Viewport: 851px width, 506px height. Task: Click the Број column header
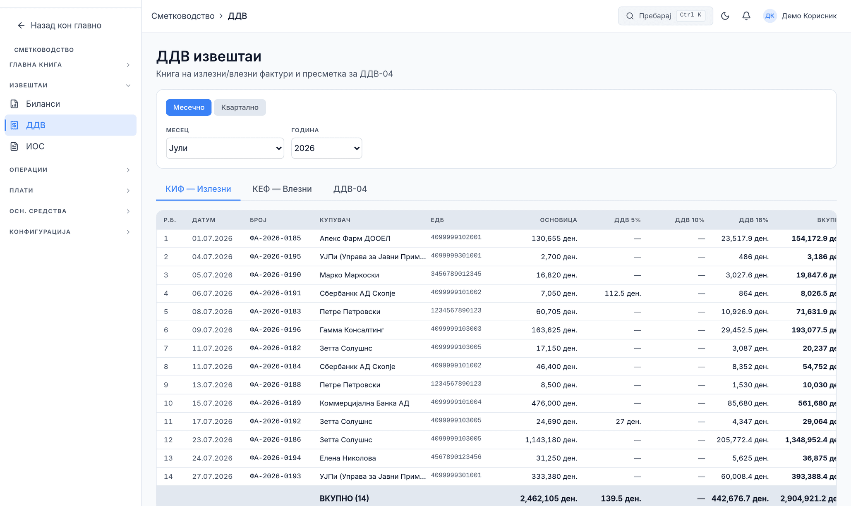click(258, 220)
